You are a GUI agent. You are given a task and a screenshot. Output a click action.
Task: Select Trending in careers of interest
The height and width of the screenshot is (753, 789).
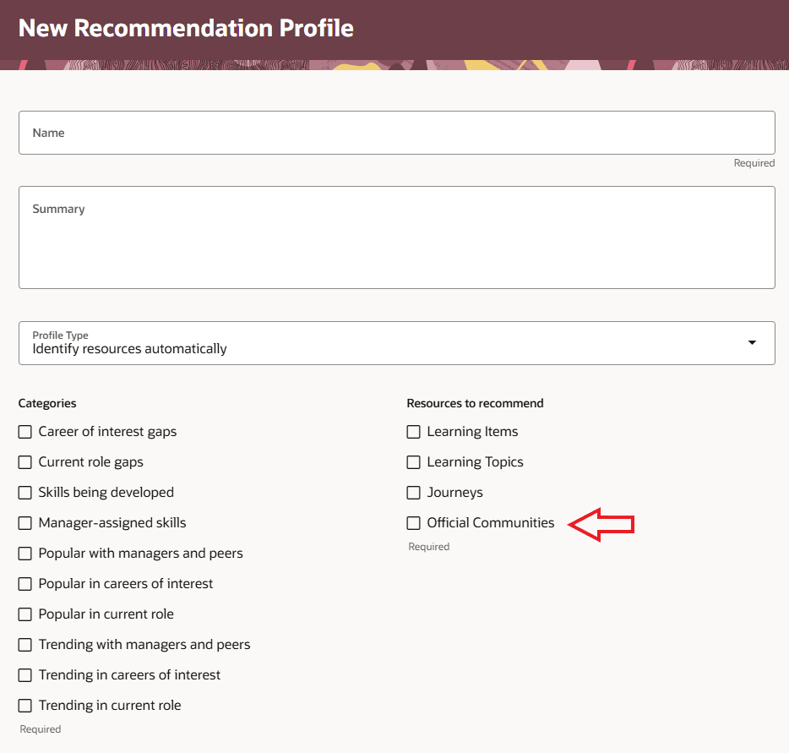(x=24, y=674)
